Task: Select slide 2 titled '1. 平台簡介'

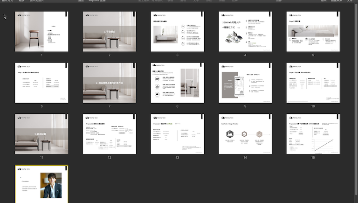Action: click(x=109, y=32)
